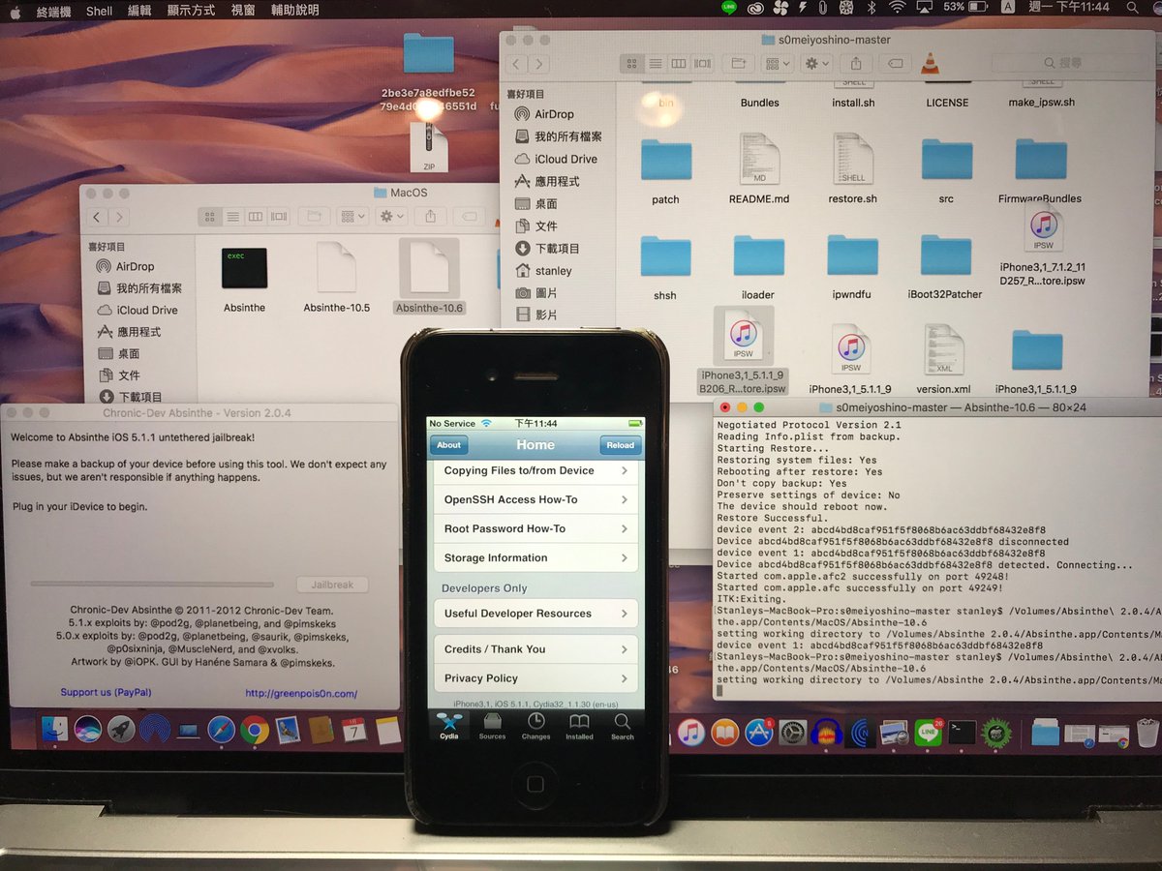
Task: Open the greenpois0n.com link in Absinthe
Action: point(301,693)
